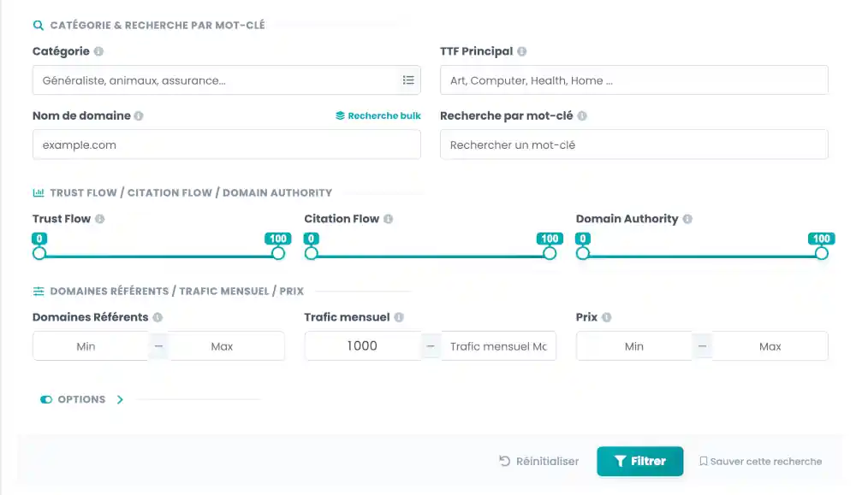Click Réinitialiser to reset filters
Screen dimensions: 856x495
[x=538, y=461]
